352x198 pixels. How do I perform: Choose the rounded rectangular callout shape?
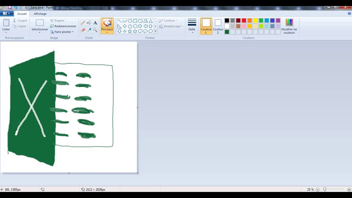140,31
